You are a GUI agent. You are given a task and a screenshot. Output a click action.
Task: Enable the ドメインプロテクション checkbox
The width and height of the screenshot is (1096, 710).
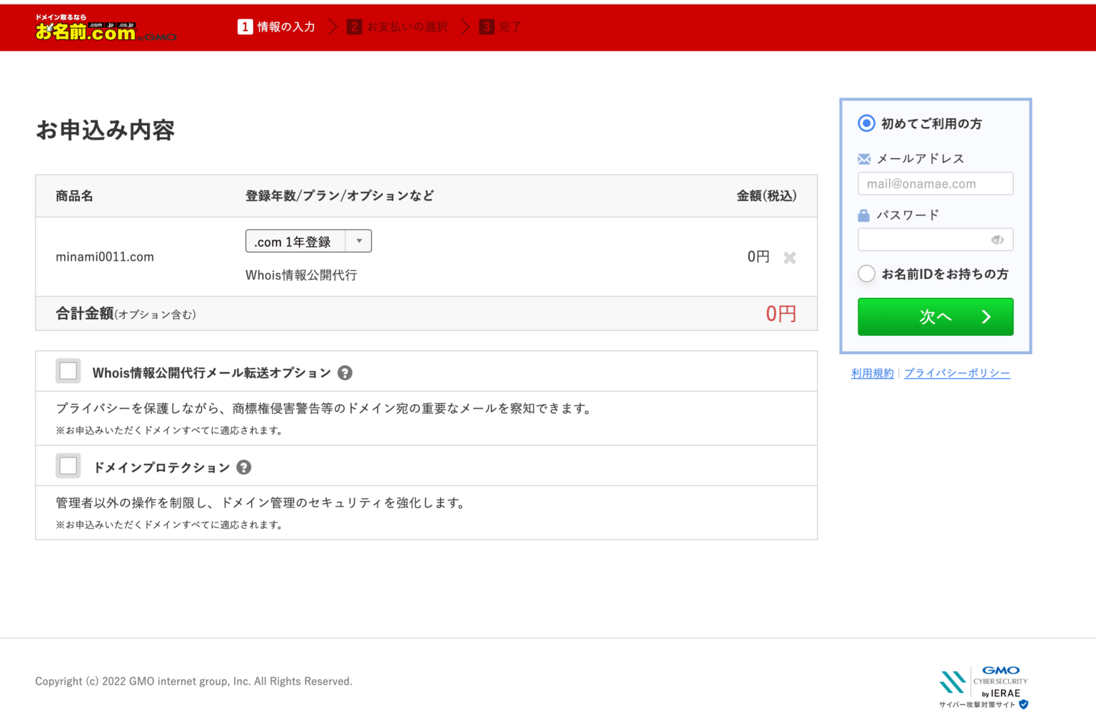point(68,465)
